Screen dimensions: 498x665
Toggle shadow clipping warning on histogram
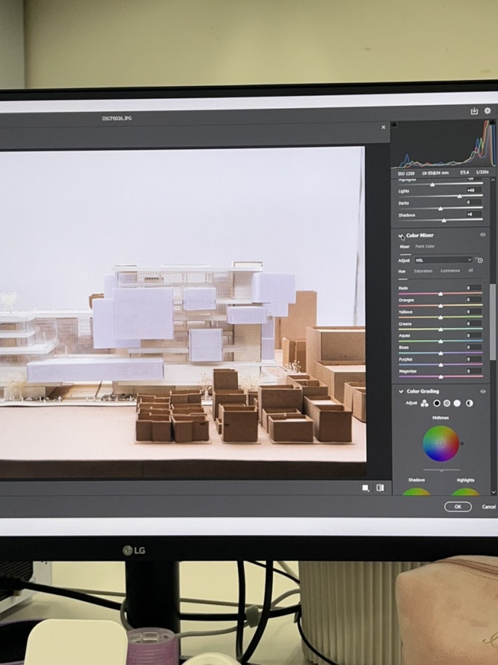point(394,124)
